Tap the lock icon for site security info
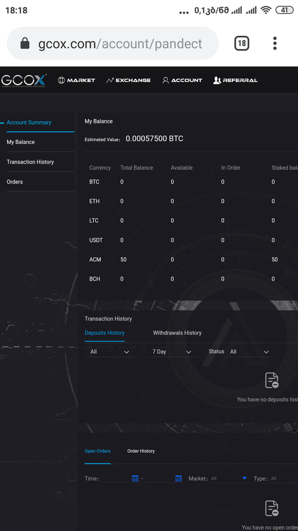 point(25,44)
